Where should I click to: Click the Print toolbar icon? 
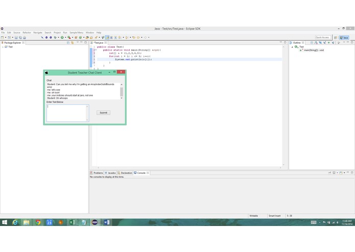pyautogui.click(x=25, y=38)
